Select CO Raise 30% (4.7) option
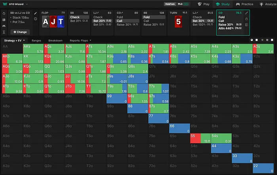 [127, 25]
